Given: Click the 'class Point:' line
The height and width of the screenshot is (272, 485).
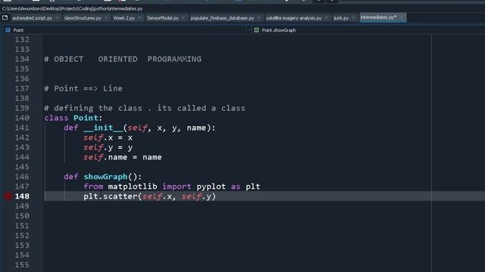Looking at the screenshot, I should pyautogui.click(x=74, y=118).
